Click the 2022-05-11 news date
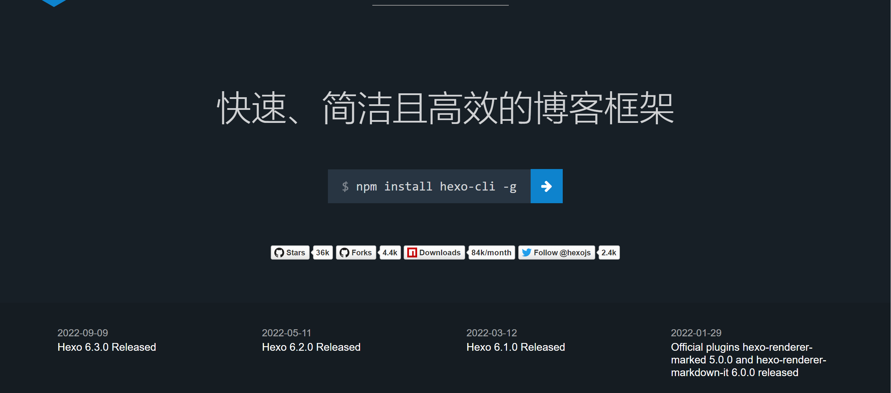 pyautogui.click(x=286, y=333)
